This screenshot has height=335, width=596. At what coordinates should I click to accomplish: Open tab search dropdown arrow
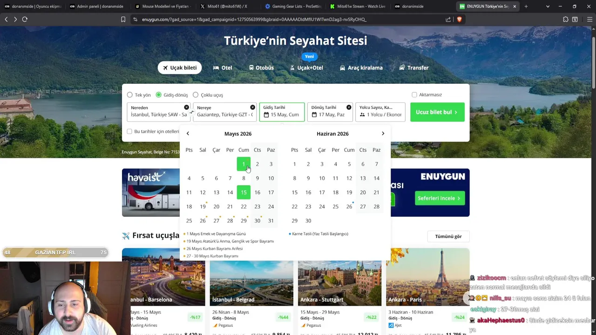[548, 7]
